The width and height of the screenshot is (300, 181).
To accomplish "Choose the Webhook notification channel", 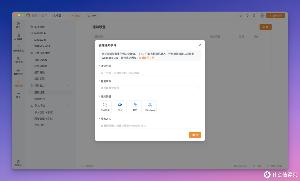I will [150, 107].
